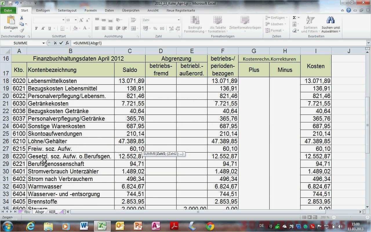This screenshot has width=371, height=232.
Task: Toggle the page layout view in status bar
Action: (310, 217)
